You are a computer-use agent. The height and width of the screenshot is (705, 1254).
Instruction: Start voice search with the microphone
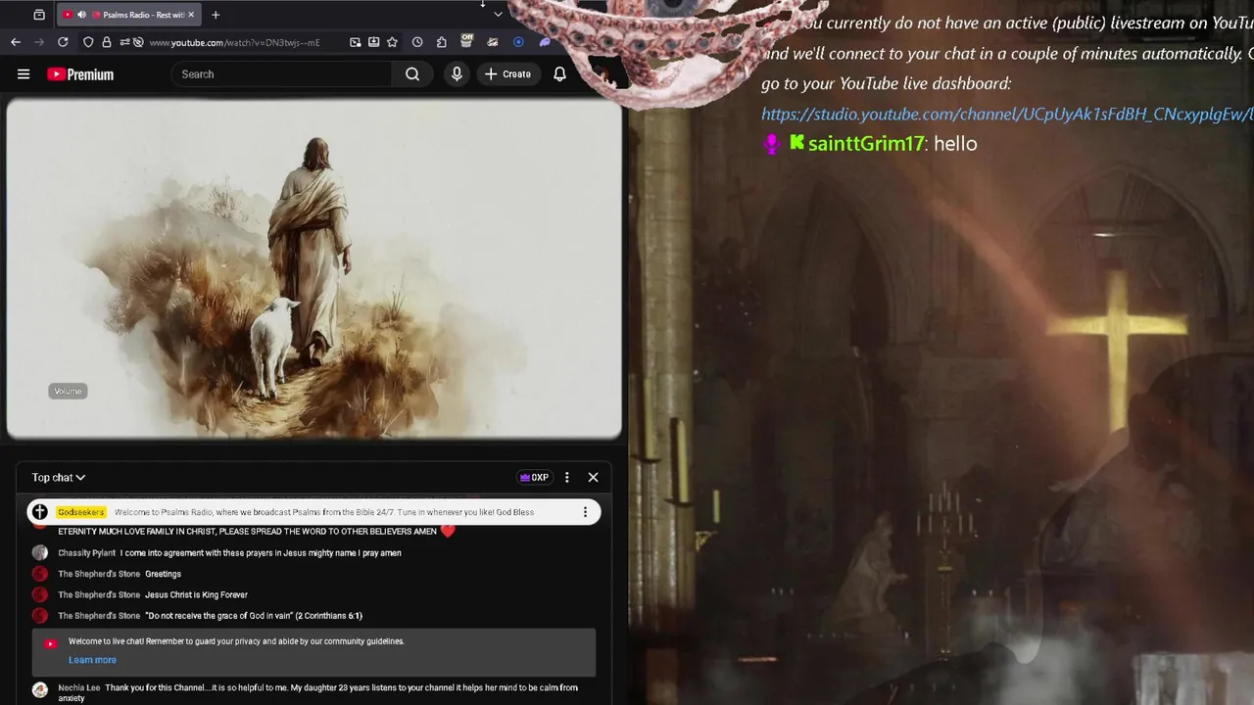[x=457, y=74]
